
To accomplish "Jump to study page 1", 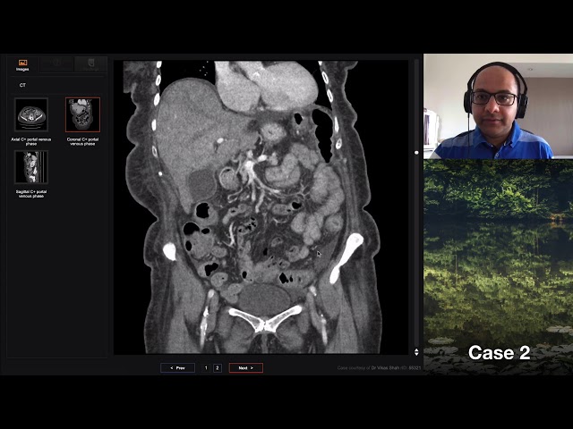I will point(206,367).
